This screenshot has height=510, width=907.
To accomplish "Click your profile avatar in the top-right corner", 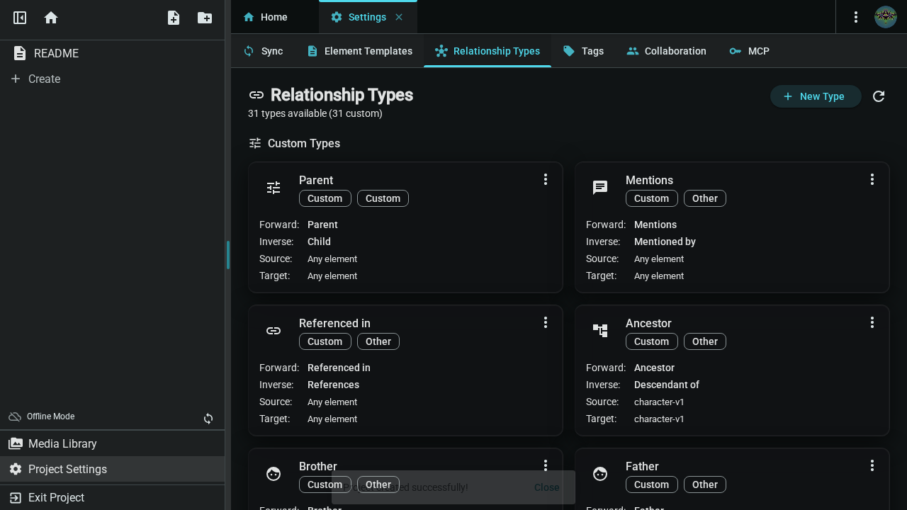I will (x=885, y=17).
